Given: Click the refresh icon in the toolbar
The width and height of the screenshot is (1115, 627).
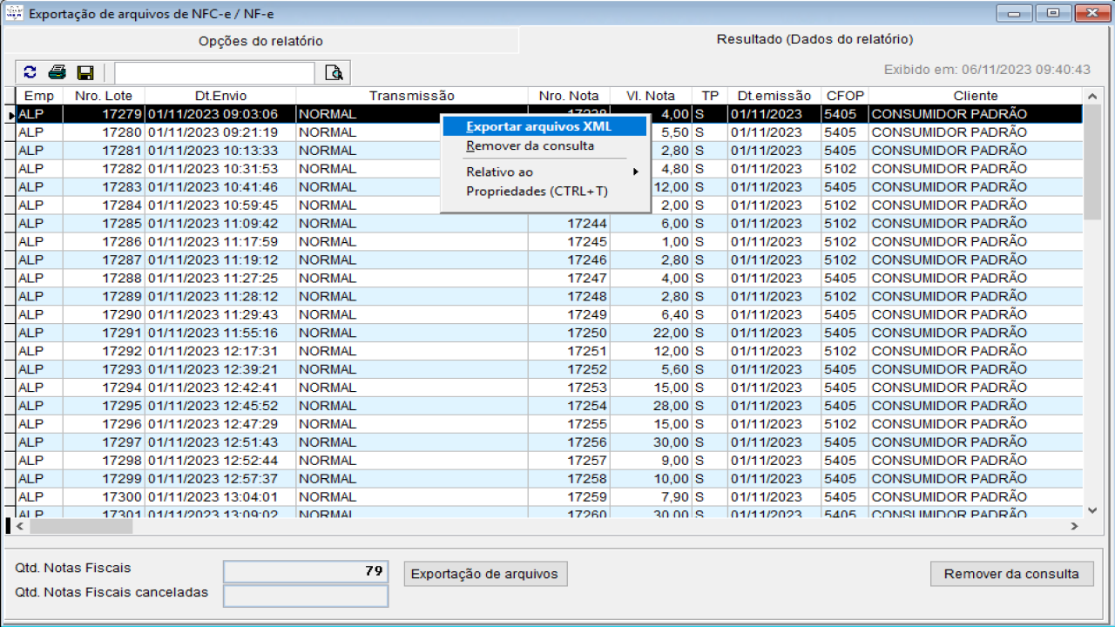Looking at the screenshot, I should [x=30, y=72].
